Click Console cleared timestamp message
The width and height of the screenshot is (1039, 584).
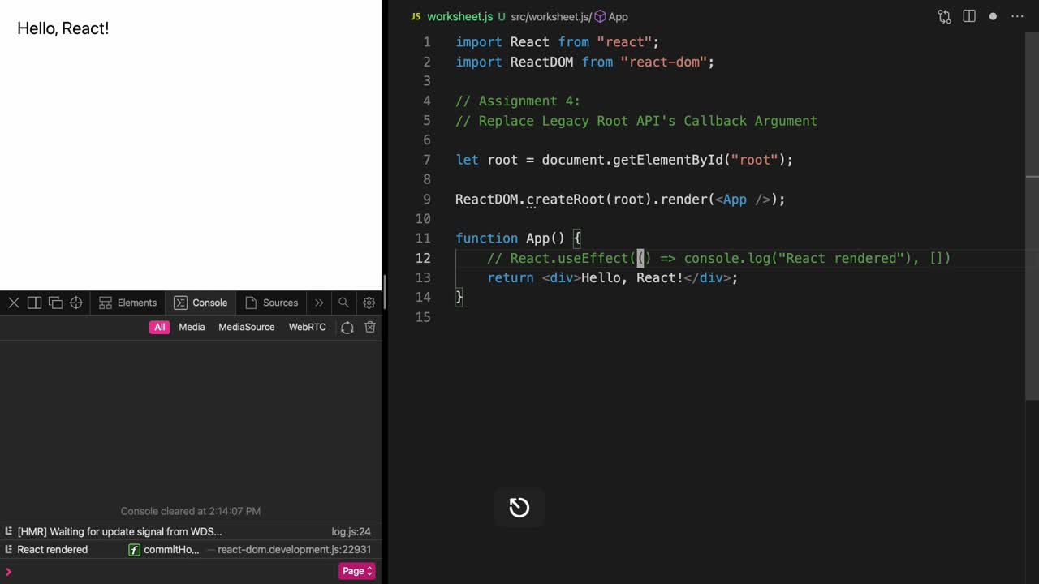[x=191, y=511]
